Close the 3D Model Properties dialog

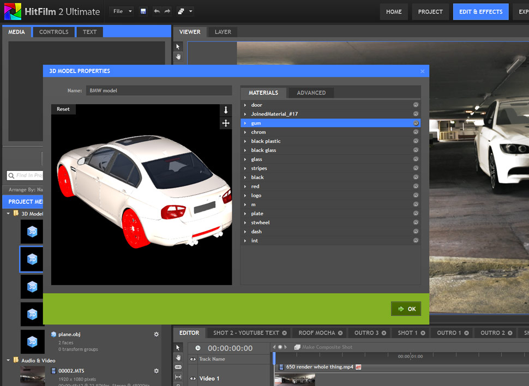[423, 71]
